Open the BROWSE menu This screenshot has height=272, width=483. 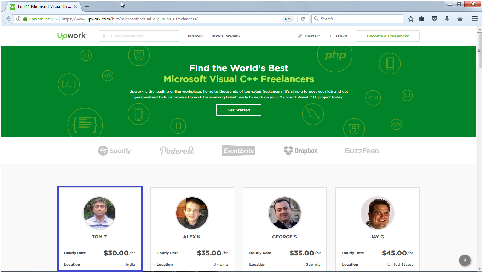click(196, 36)
